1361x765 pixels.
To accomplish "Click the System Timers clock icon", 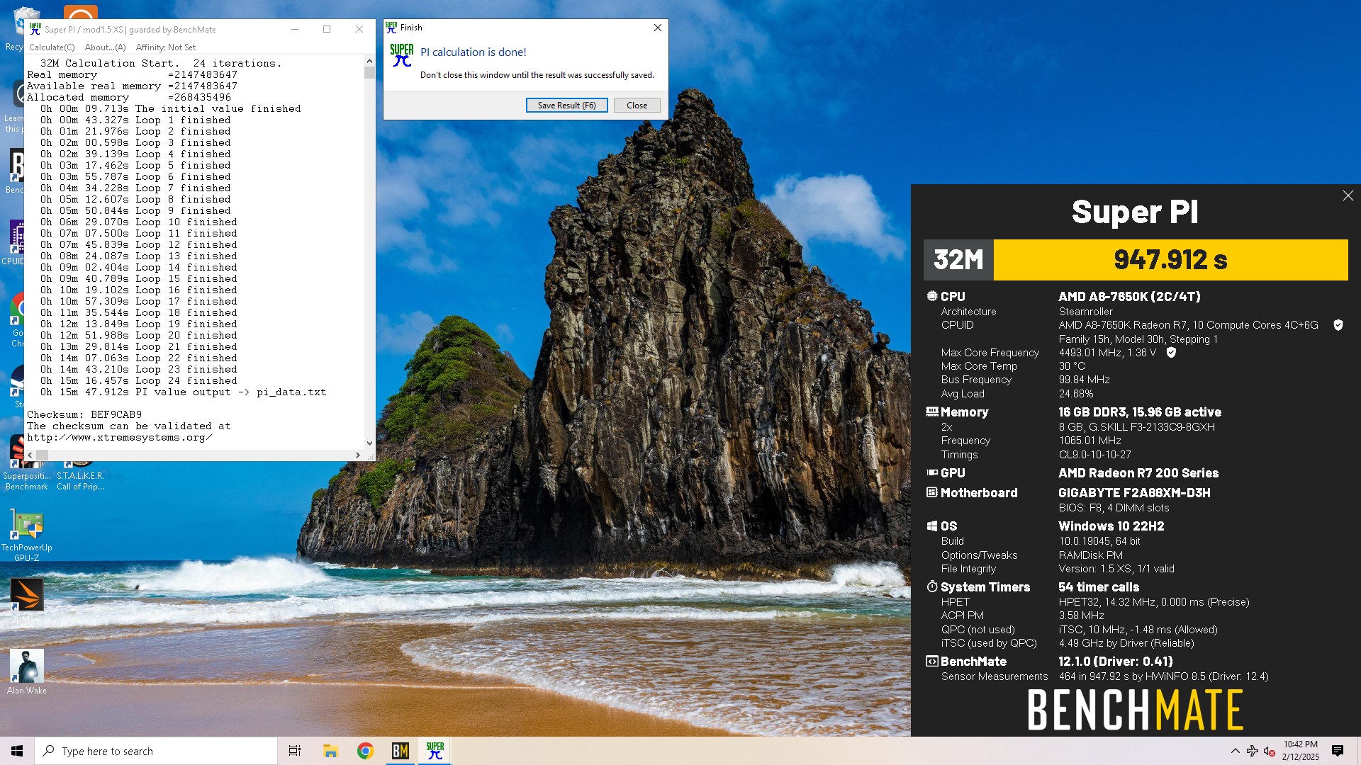I will [931, 586].
